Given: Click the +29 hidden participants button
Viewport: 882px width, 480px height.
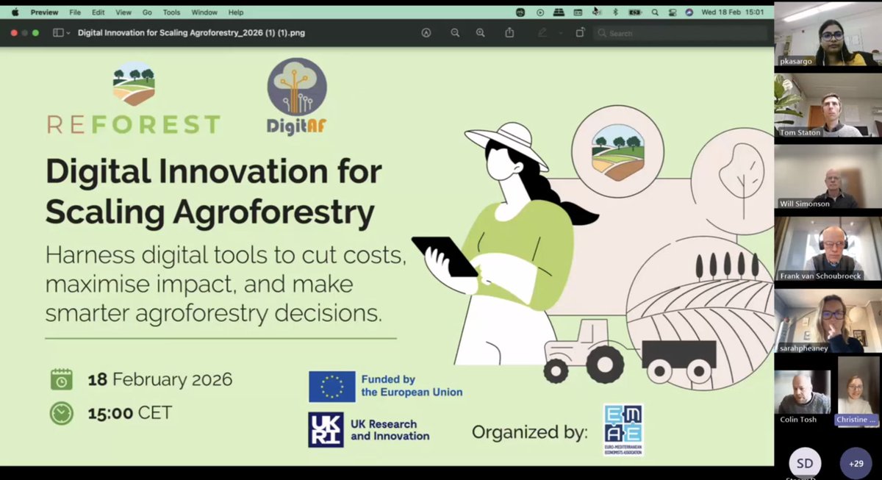Looking at the screenshot, I should [855, 464].
